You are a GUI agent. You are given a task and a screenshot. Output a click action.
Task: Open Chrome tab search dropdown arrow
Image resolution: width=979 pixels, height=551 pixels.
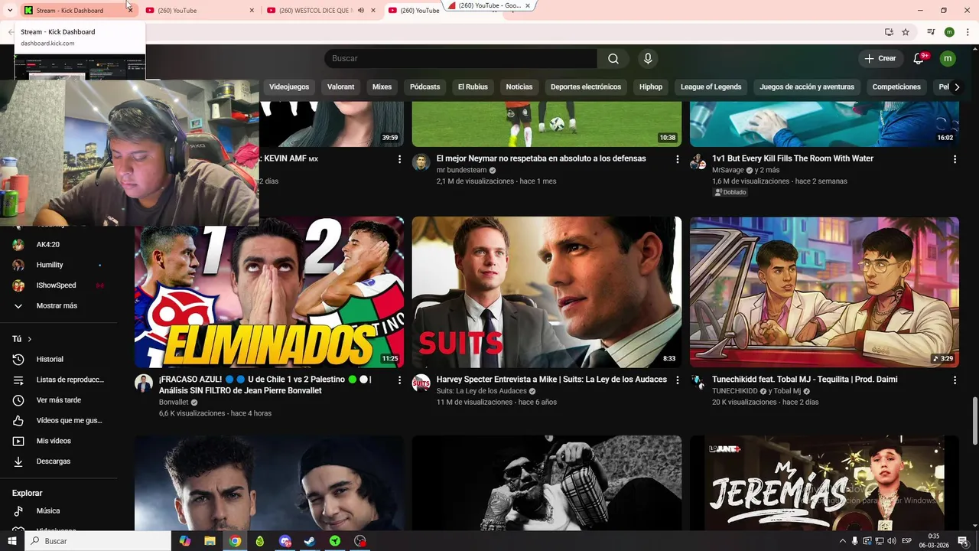[x=10, y=10]
